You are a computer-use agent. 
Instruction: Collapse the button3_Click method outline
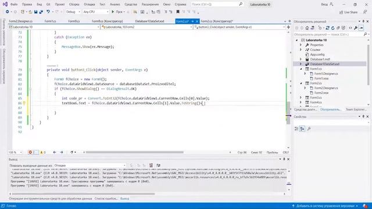click(30, 70)
